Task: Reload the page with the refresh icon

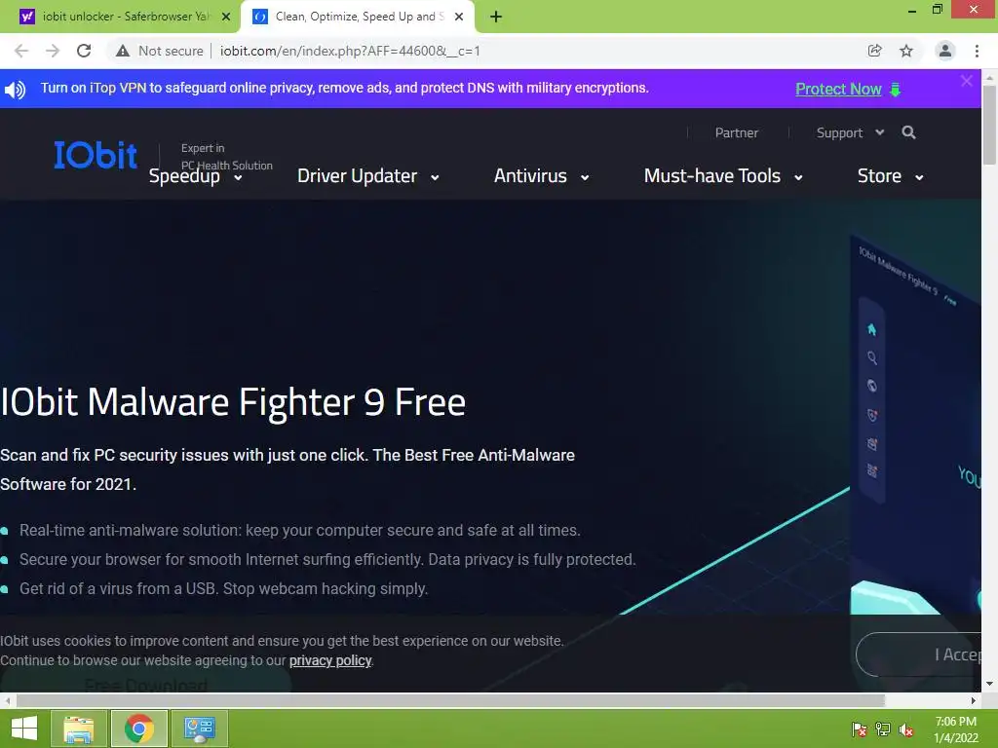Action: point(84,51)
